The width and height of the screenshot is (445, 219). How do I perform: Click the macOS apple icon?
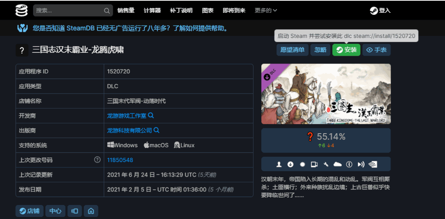pyautogui.click(x=147, y=145)
